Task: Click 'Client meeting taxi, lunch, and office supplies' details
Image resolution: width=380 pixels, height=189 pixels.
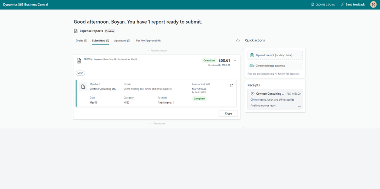Action: [x=148, y=89]
